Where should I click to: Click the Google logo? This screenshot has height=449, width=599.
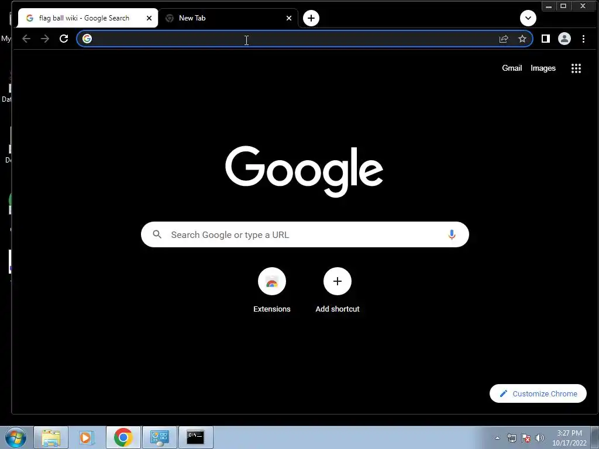point(304,171)
